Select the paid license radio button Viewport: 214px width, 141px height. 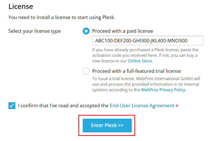coord(86,31)
